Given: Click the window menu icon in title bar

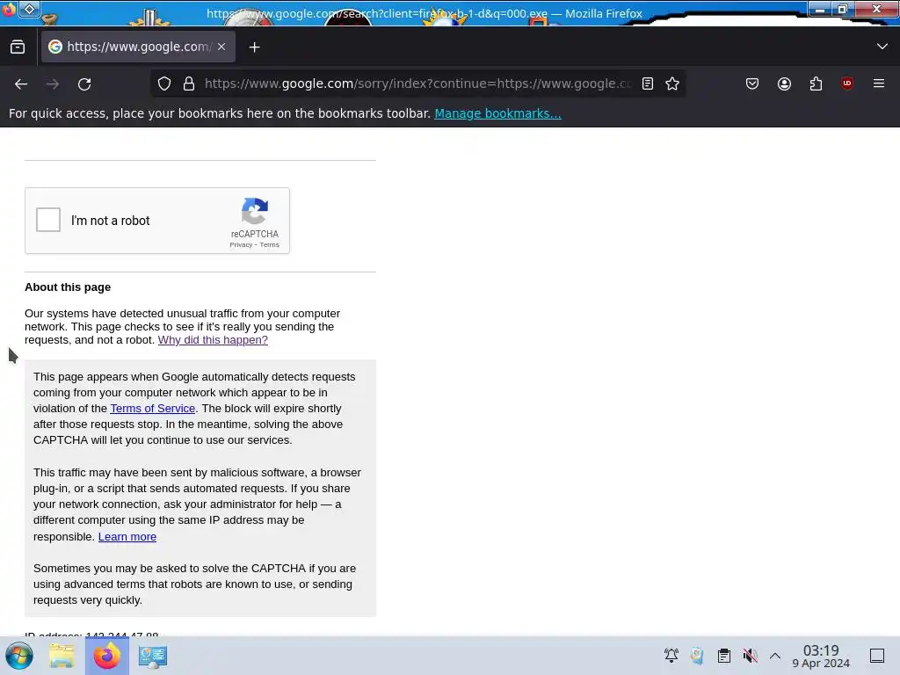Looking at the screenshot, I should pos(9,9).
